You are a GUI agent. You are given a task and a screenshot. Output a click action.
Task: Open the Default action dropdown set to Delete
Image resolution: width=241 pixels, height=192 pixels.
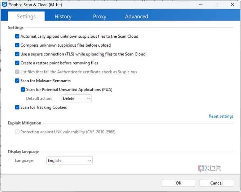click(77, 99)
